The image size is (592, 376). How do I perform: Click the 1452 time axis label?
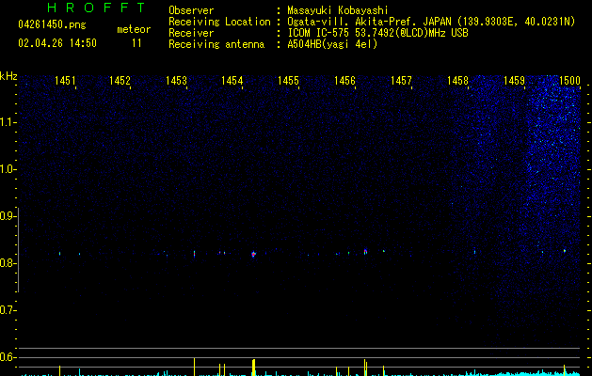[x=120, y=81]
